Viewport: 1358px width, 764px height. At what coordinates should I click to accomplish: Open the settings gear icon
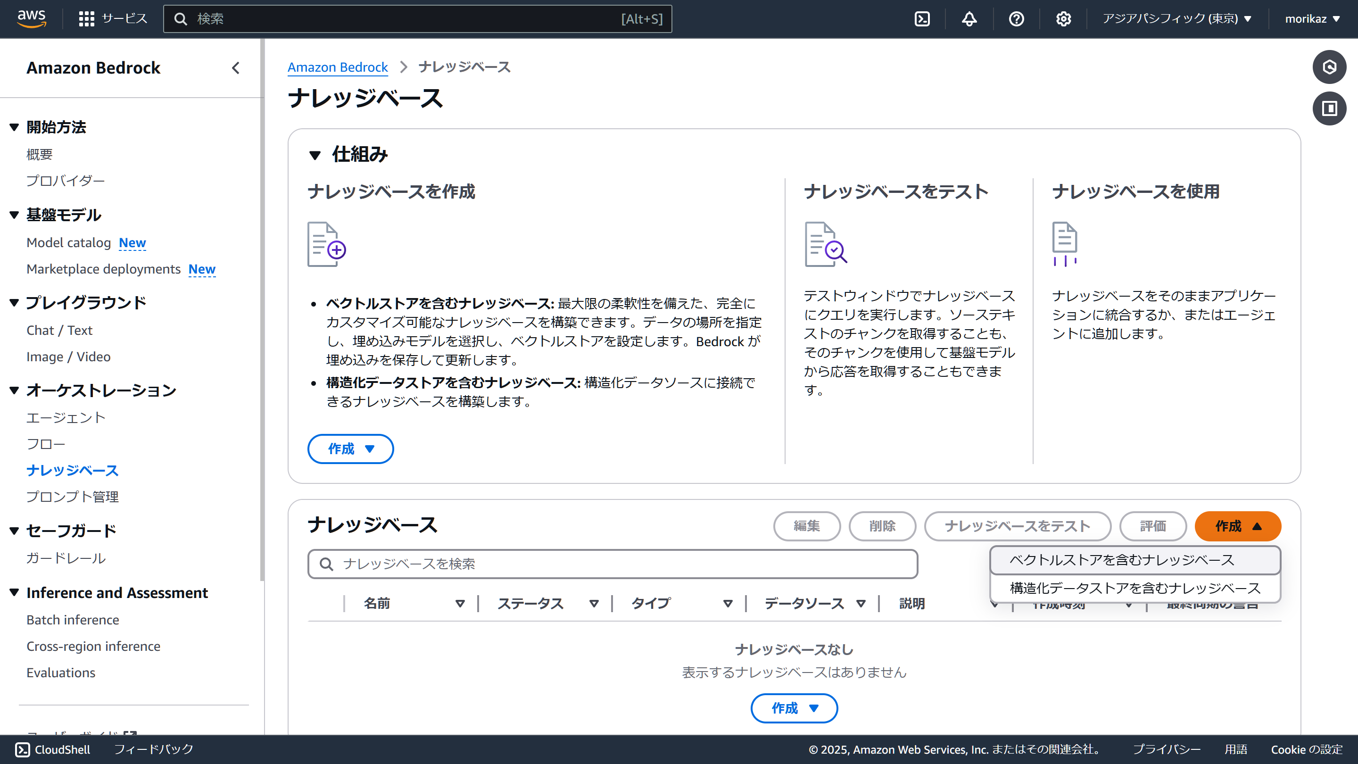click(x=1063, y=19)
